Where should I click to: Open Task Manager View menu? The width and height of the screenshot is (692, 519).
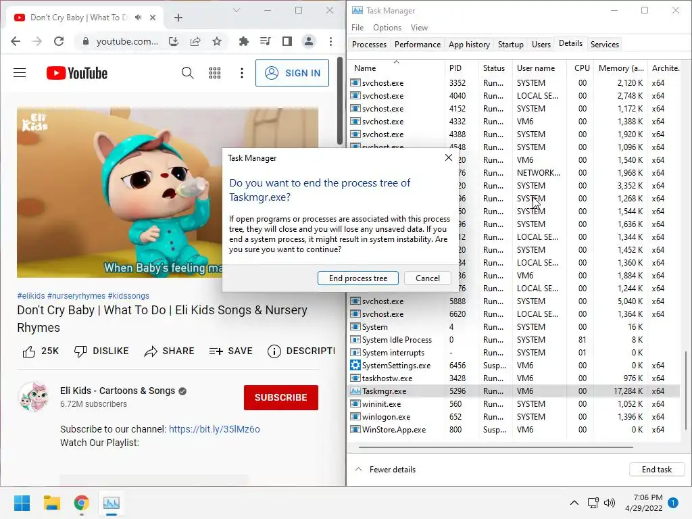click(x=419, y=28)
